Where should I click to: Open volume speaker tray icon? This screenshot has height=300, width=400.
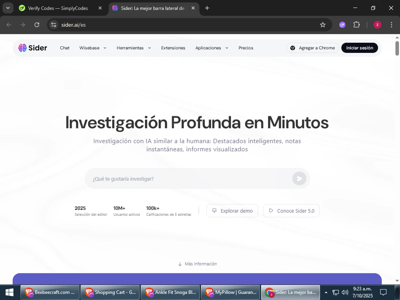pos(345,293)
